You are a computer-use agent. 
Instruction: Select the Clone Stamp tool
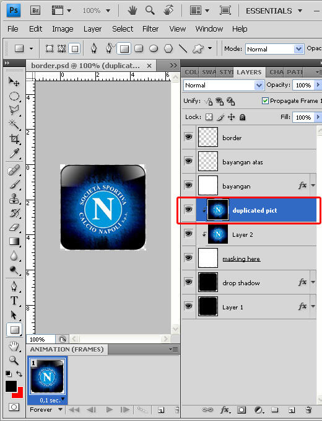click(x=14, y=199)
